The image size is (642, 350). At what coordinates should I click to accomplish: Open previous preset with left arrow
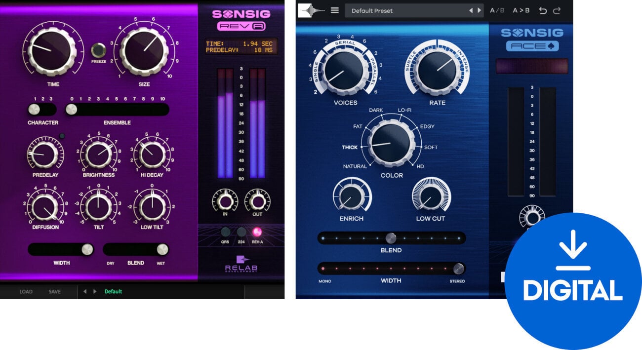(x=472, y=10)
